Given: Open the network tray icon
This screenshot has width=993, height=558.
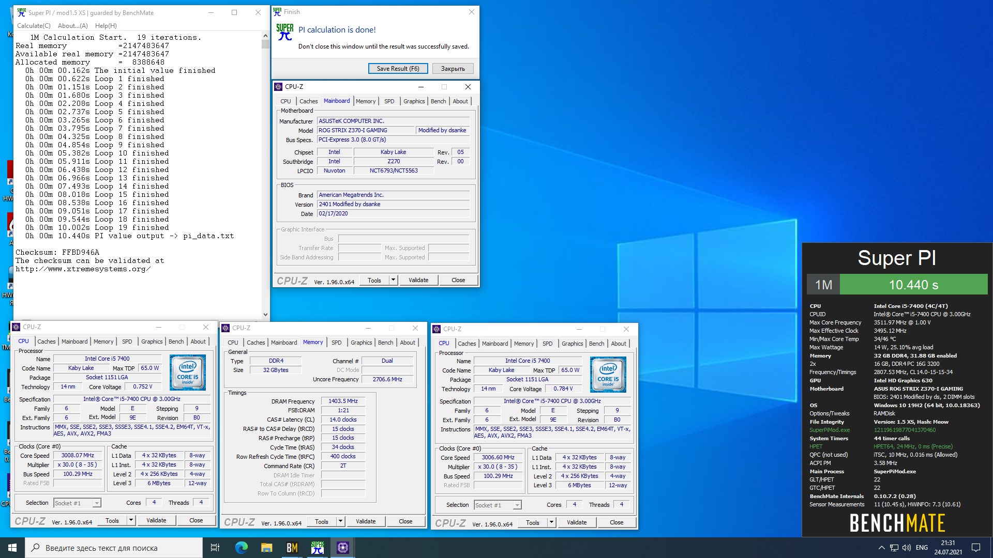Looking at the screenshot, I should pyautogui.click(x=894, y=548).
